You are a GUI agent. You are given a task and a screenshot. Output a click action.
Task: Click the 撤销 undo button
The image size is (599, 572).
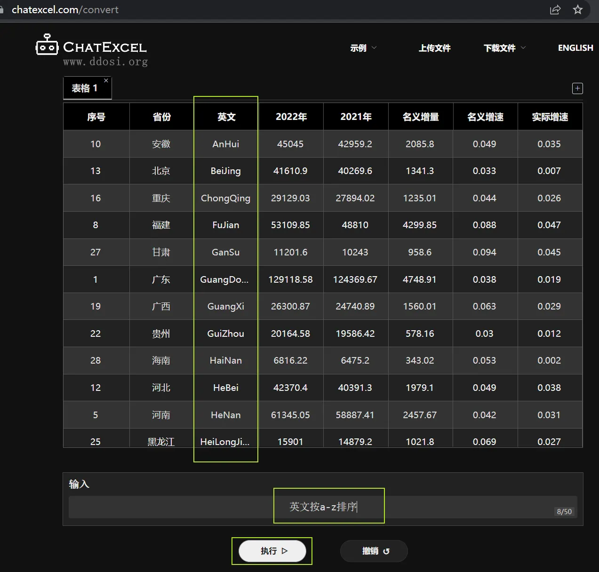pyautogui.click(x=374, y=551)
